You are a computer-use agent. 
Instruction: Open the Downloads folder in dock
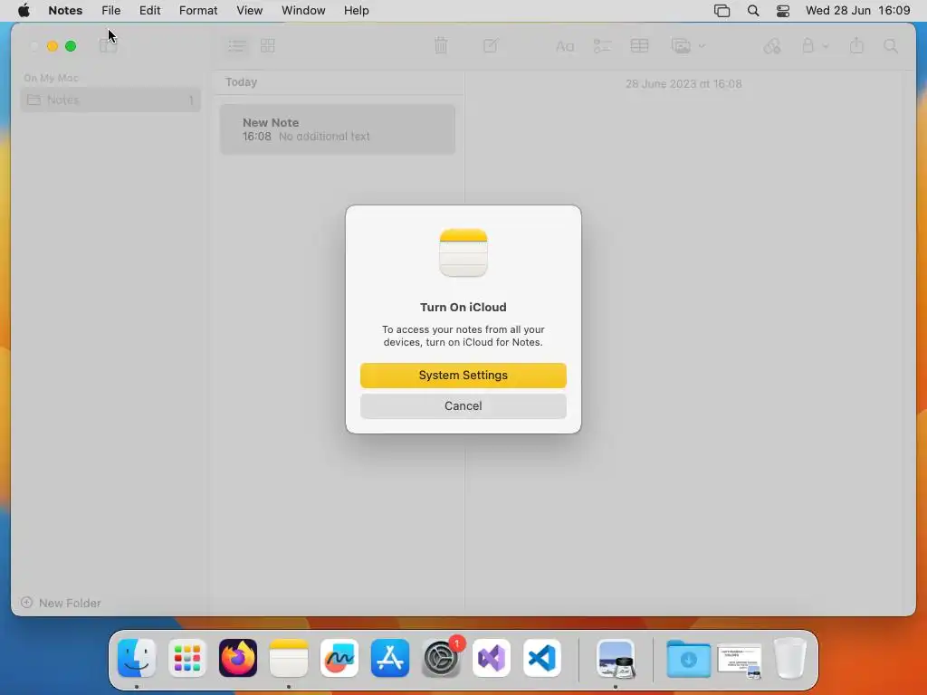688,658
